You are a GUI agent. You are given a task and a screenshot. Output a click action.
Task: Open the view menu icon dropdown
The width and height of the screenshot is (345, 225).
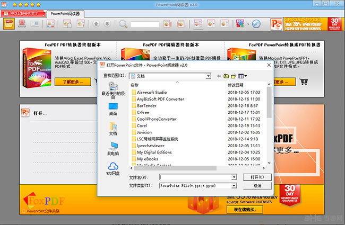[x=243, y=76]
